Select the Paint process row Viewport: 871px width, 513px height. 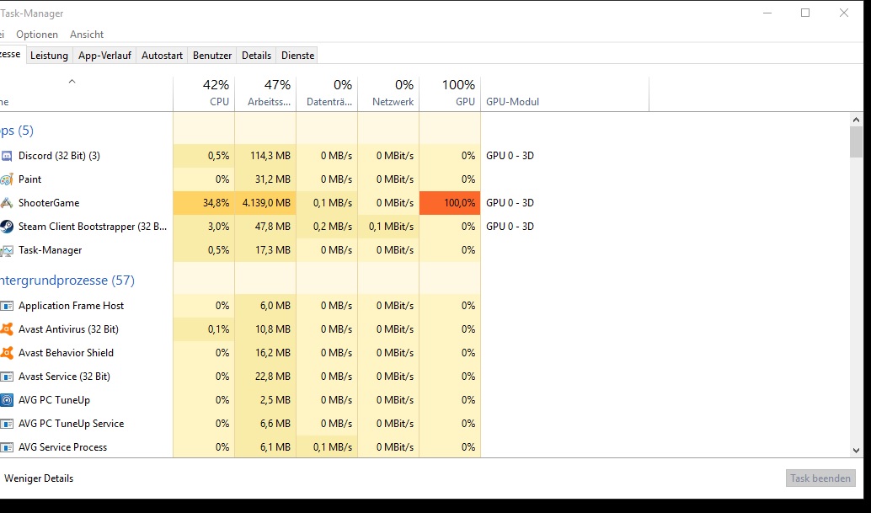(x=29, y=179)
